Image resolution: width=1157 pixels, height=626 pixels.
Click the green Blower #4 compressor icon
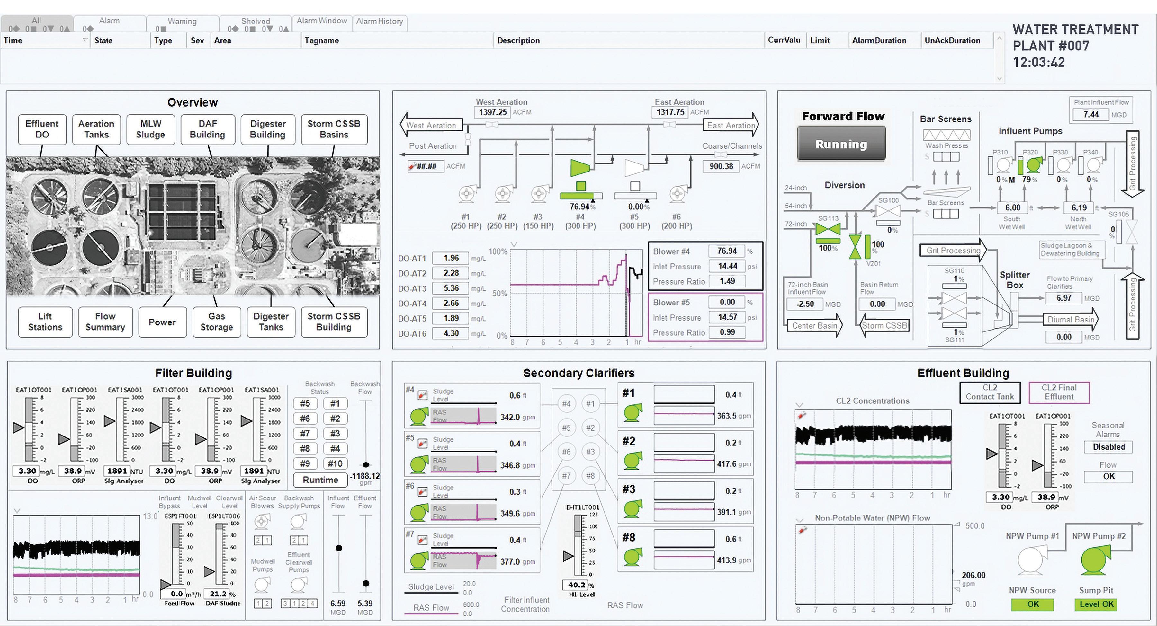(x=580, y=168)
